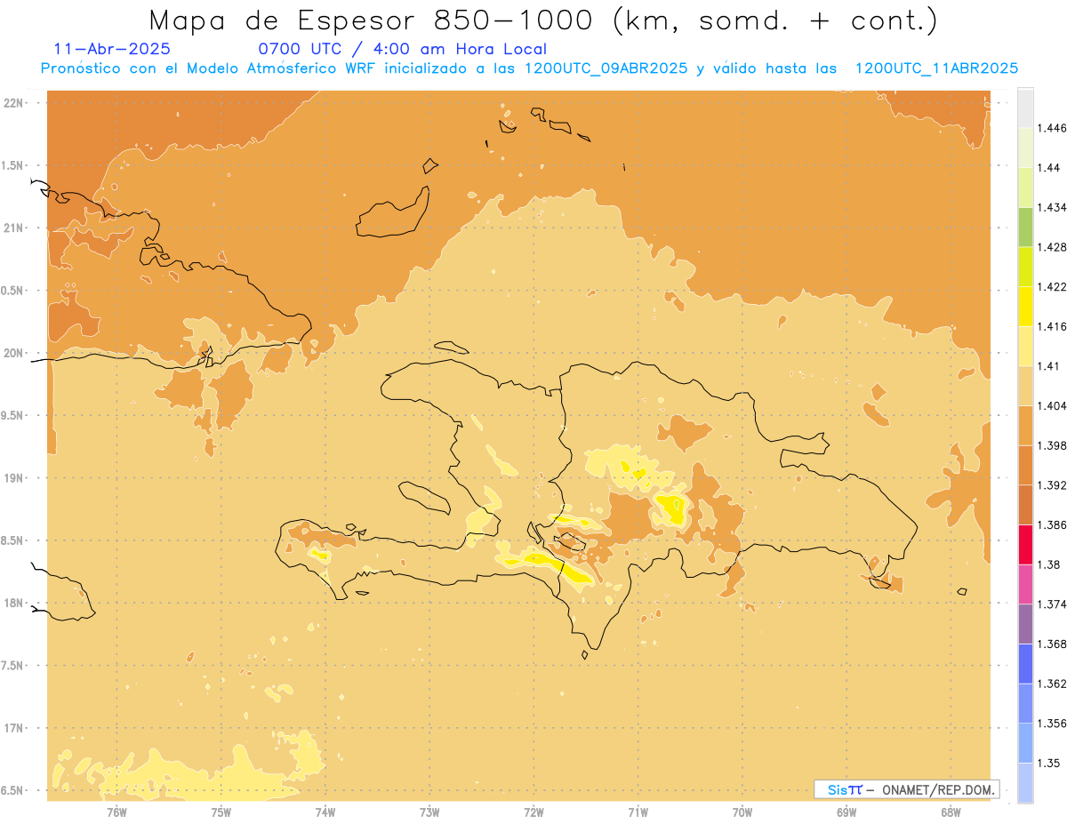Screen dimensions: 1067x824
Task: Select the '17N' latitude label
Action: 15,728
